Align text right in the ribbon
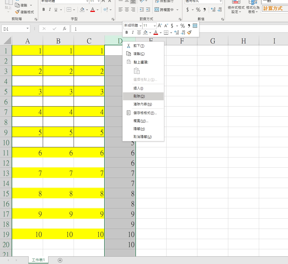 pos(133,10)
